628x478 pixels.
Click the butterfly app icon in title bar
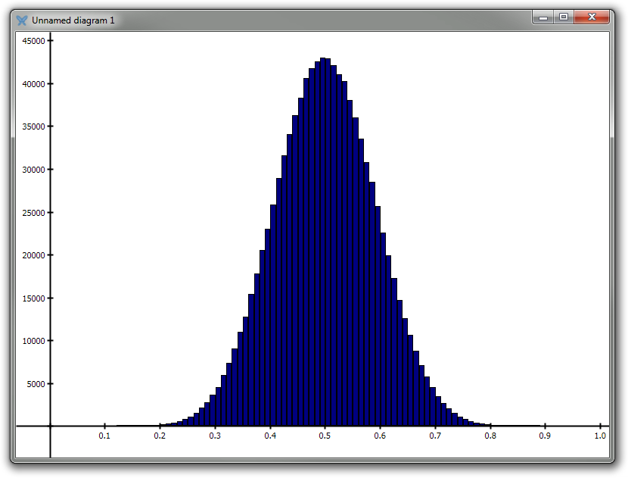pos(21,20)
